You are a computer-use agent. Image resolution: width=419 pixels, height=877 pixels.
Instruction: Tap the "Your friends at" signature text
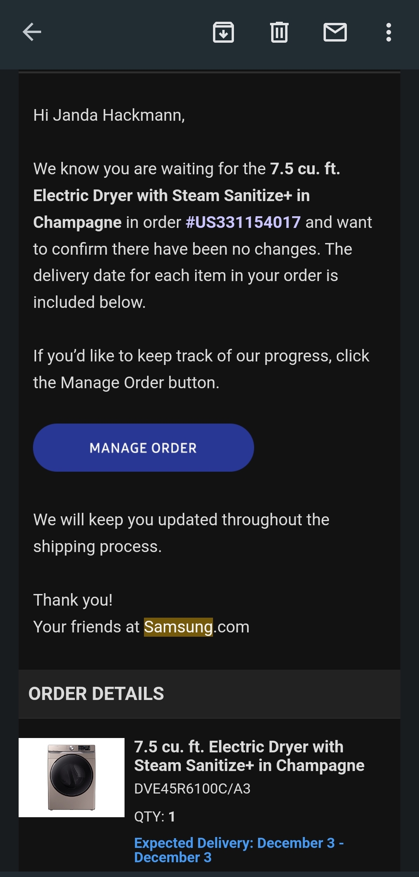86,627
